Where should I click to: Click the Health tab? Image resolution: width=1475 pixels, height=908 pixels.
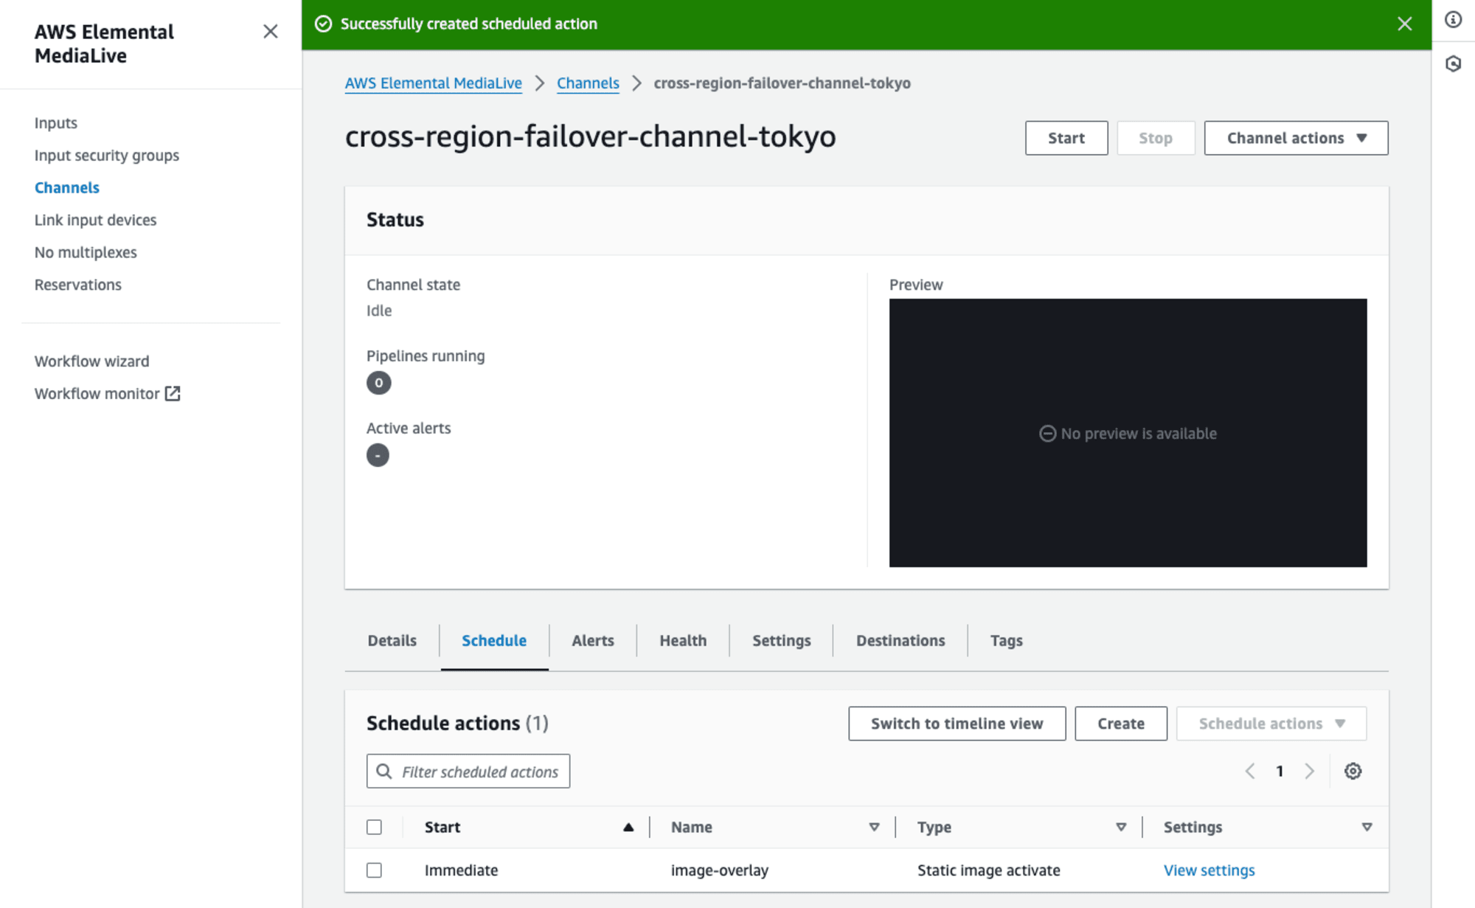684,640
